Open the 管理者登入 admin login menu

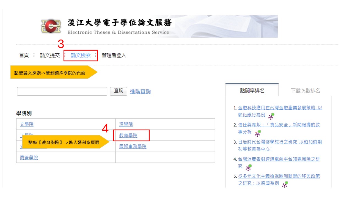point(114,55)
